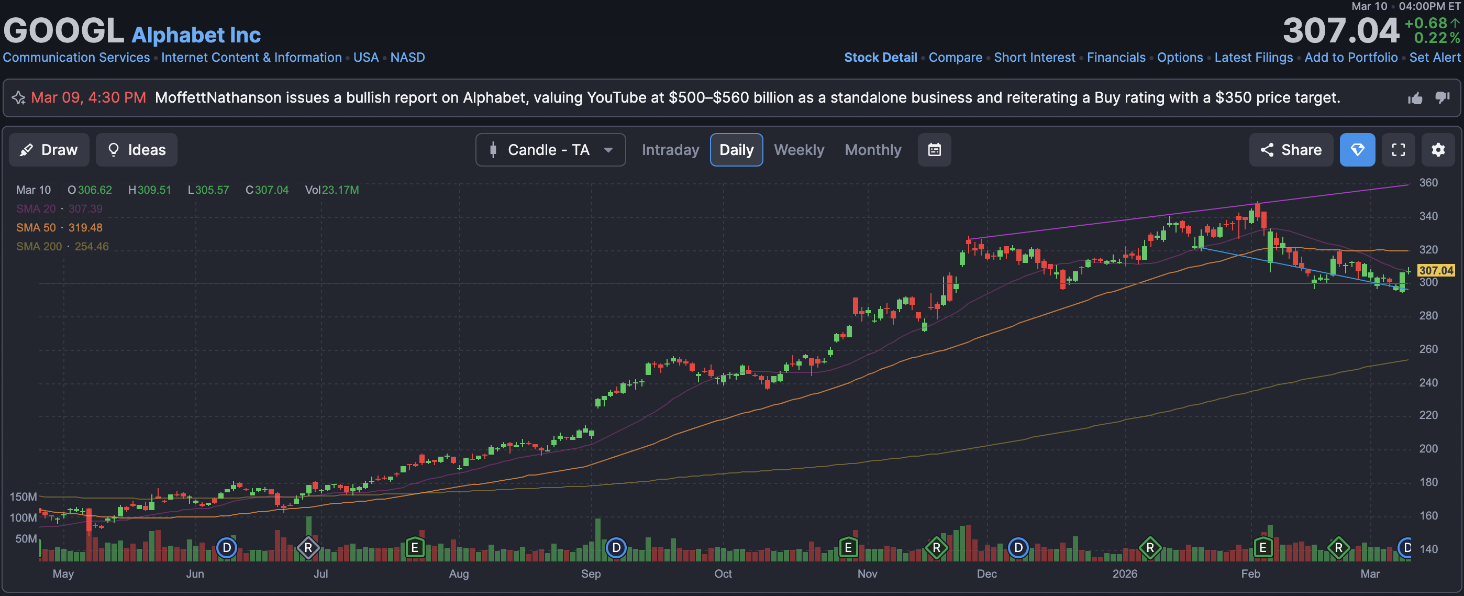1464x596 pixels.
Task: Click the June dividend D marker
Action: coord(227,548)
